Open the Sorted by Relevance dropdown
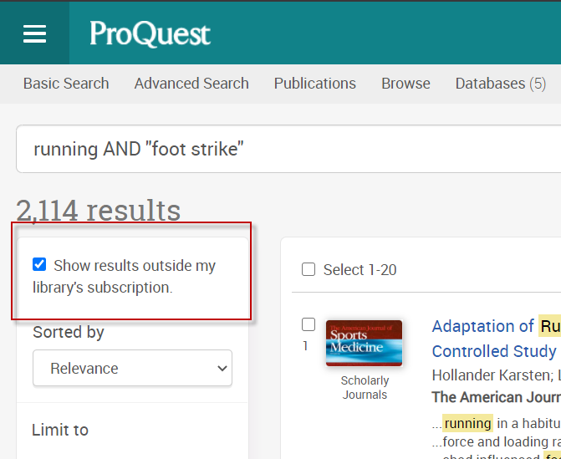This screenshot has height=459, width=561. point(132,368)
